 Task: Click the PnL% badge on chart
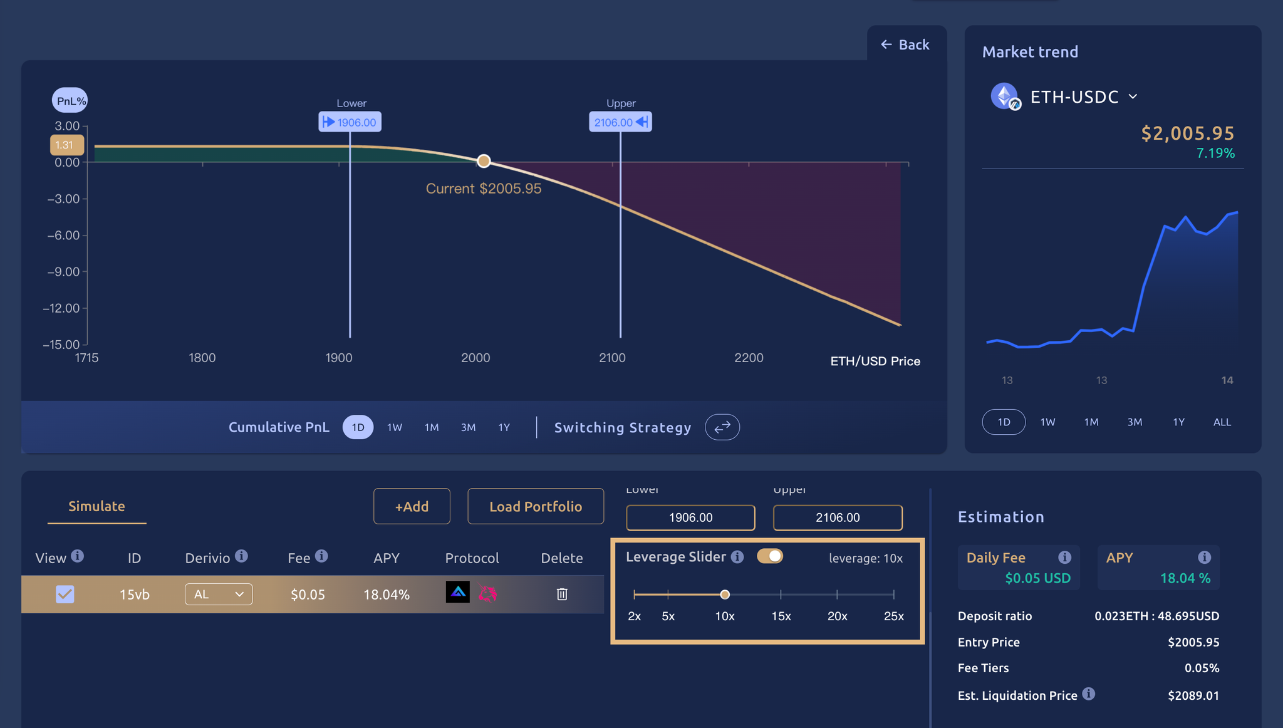point(70,100)
